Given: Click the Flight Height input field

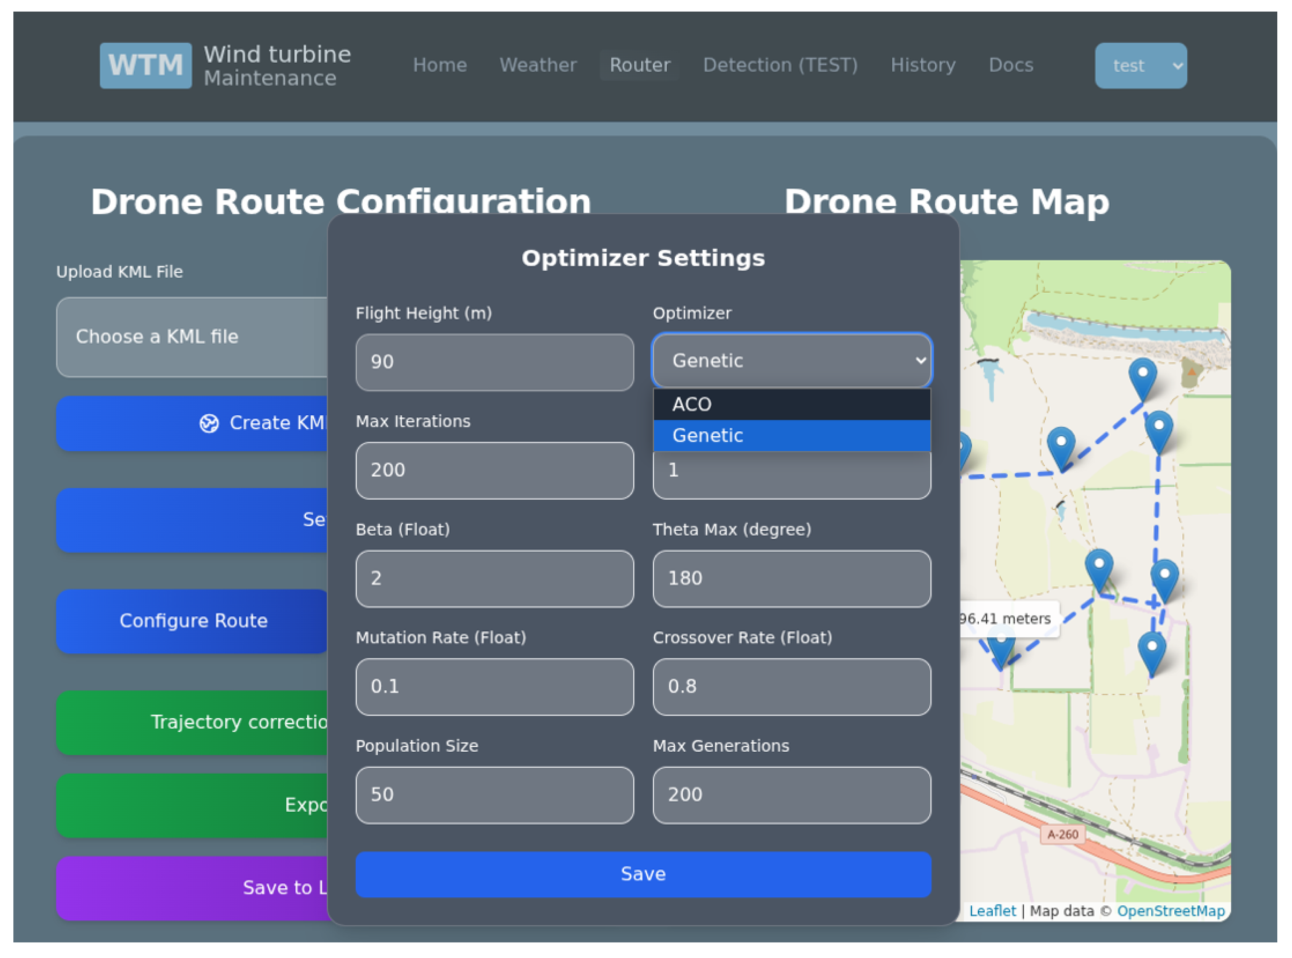Looking at the screenshot, I should click(495, 362).
